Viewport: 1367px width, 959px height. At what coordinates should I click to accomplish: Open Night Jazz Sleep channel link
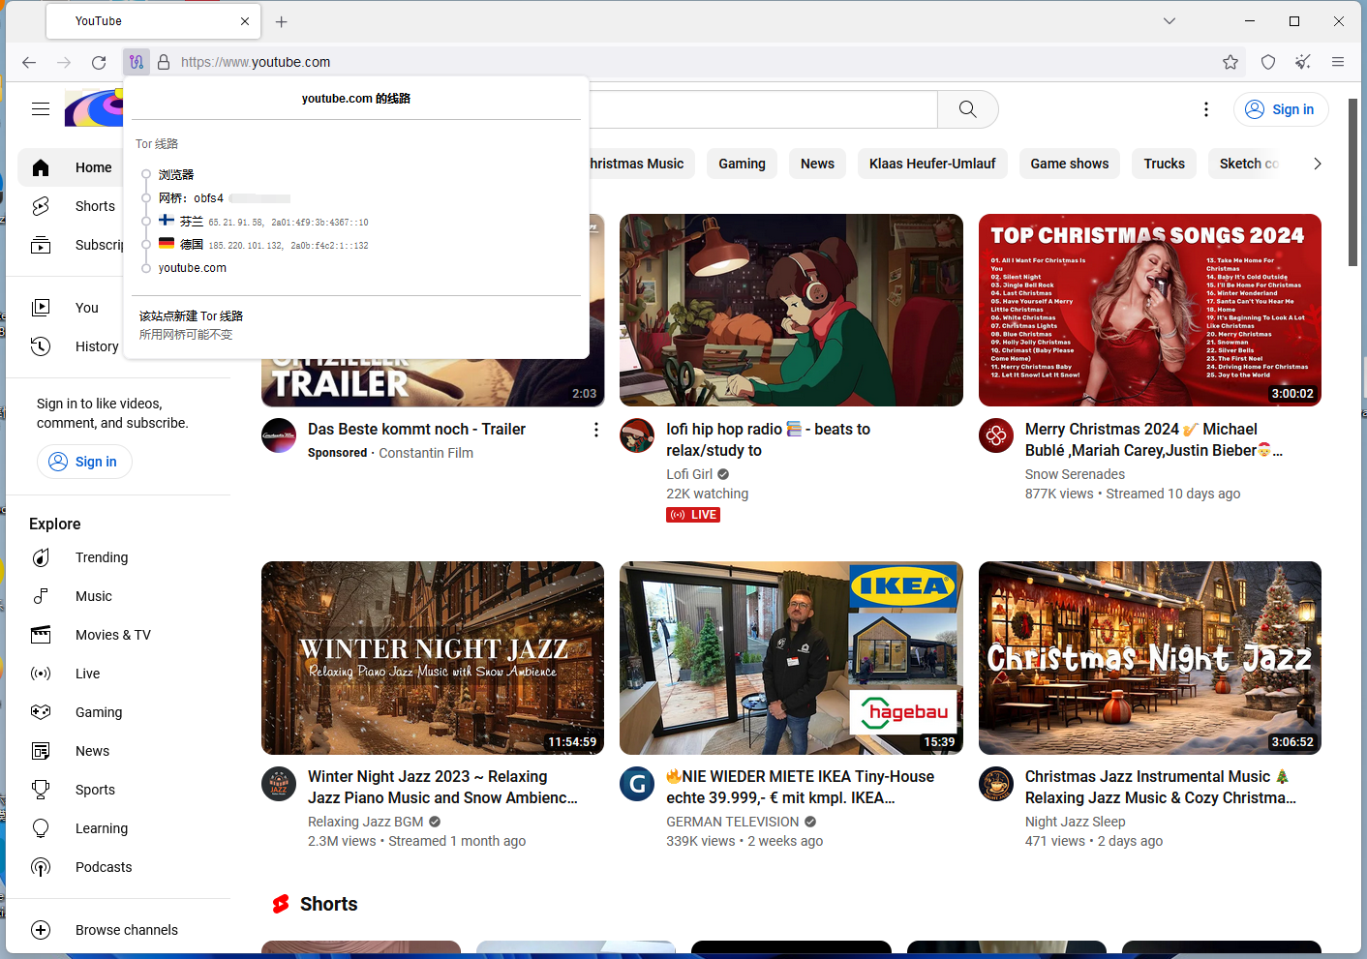(x=1076, y=822)
